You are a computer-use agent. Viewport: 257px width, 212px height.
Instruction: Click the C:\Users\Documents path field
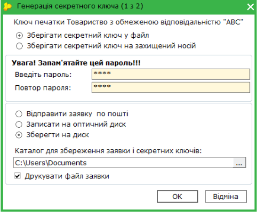tap(123, 163)
